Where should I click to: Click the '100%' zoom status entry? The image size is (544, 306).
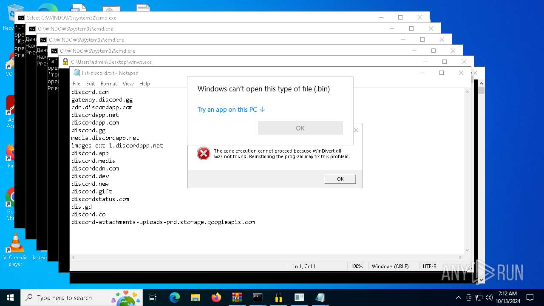point(357,266)
